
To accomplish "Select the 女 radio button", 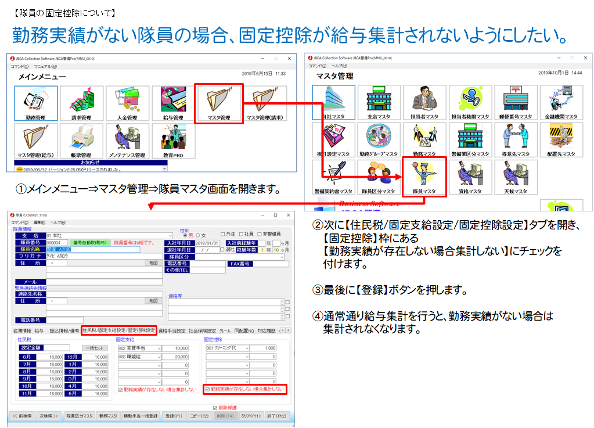I will 197,235.
